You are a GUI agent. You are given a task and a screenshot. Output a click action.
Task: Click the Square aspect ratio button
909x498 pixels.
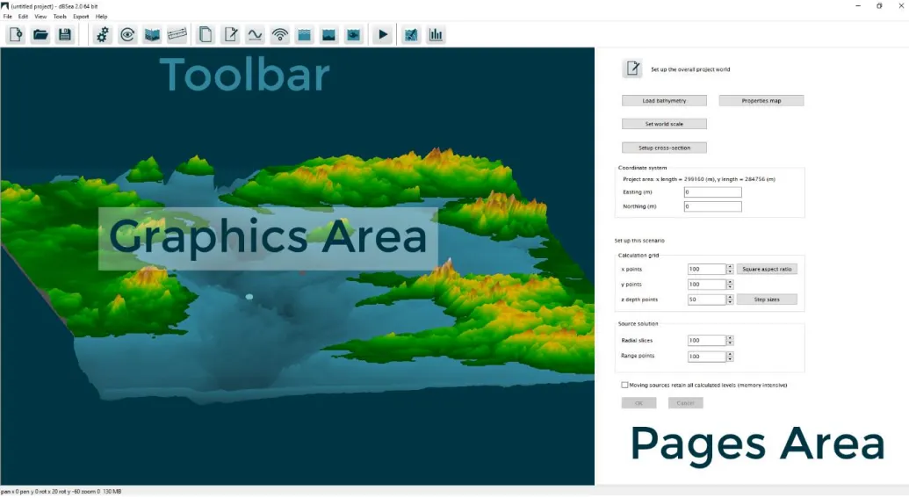pos(767,269)
